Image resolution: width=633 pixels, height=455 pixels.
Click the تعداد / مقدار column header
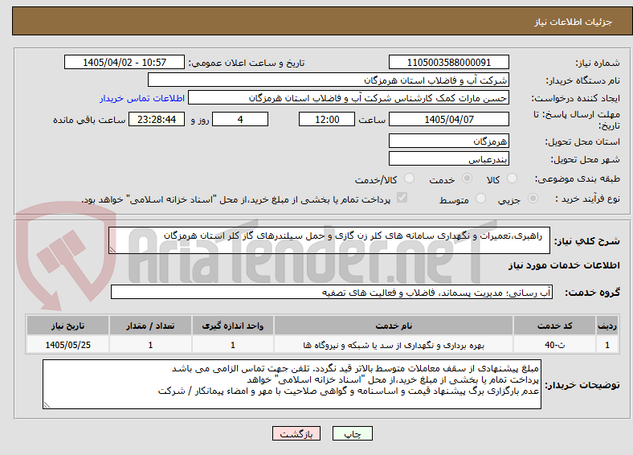click(x=150, y=326)
